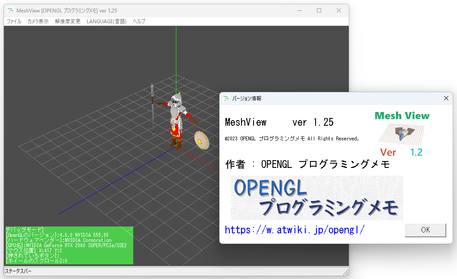Click the 'デバッグモード]' debug header line
Viewport: 457px width, 279px height.
pos(25,230)
